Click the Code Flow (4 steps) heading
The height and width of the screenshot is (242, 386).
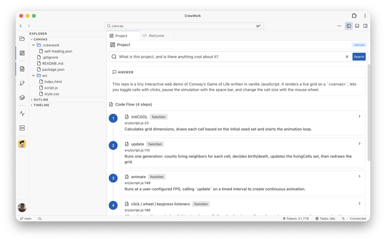coord(133,104)
